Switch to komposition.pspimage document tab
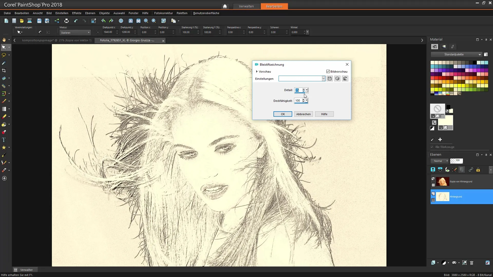This screenshot has height=277, width=493. (x=57, y=40)
